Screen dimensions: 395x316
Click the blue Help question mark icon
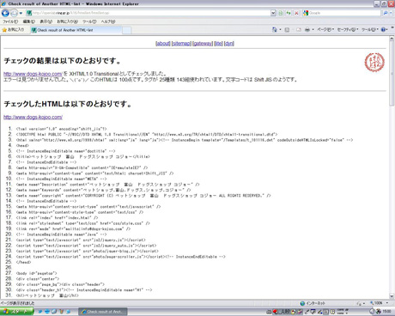[x=383, y=30]
